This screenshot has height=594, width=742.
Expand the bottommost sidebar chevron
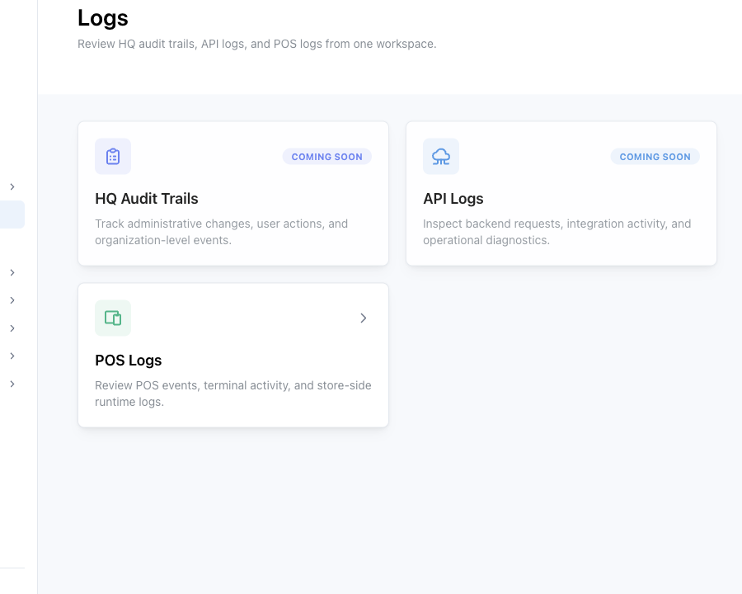coord(12,384)
